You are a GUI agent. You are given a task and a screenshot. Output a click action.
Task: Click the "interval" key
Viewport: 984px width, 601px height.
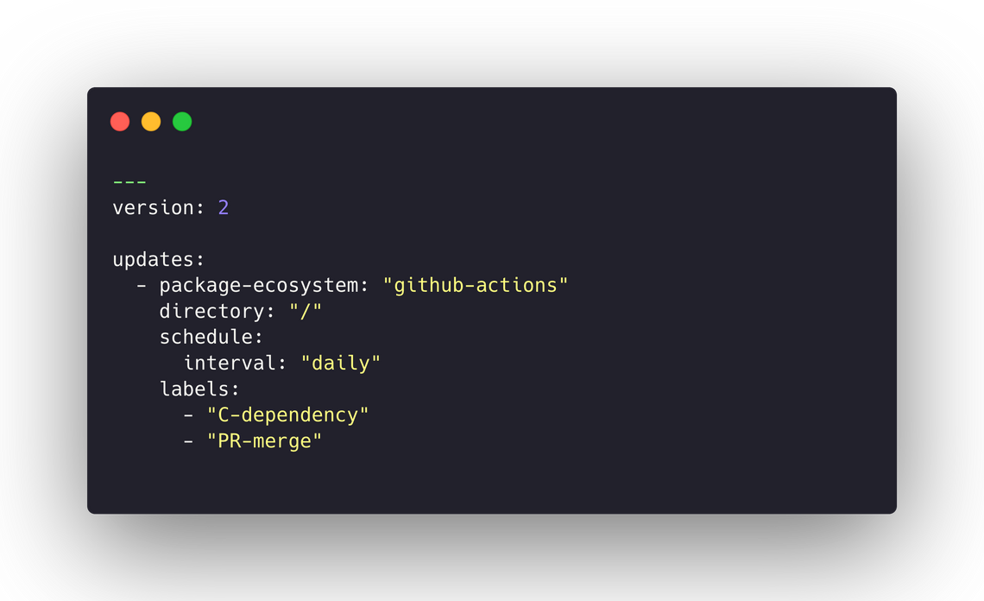(x=230, y=364)
